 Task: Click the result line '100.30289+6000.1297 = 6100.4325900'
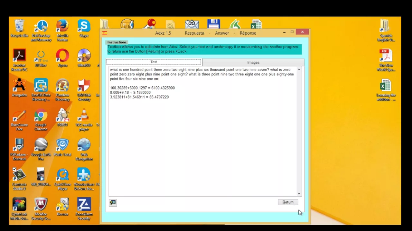[x=142, y=88]
